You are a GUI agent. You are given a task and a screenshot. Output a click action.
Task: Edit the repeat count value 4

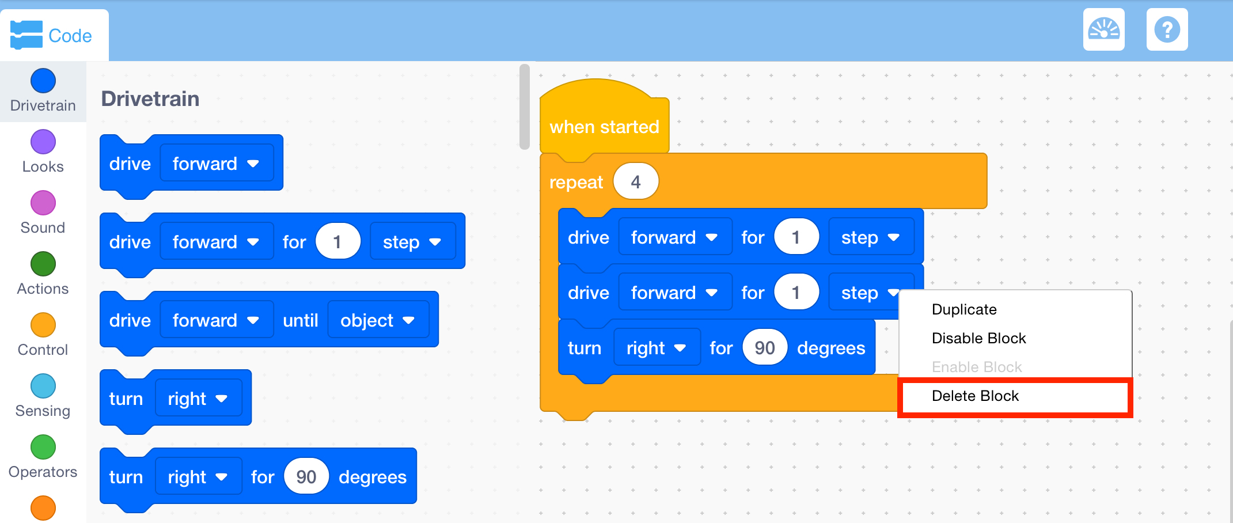pos(635,181)
